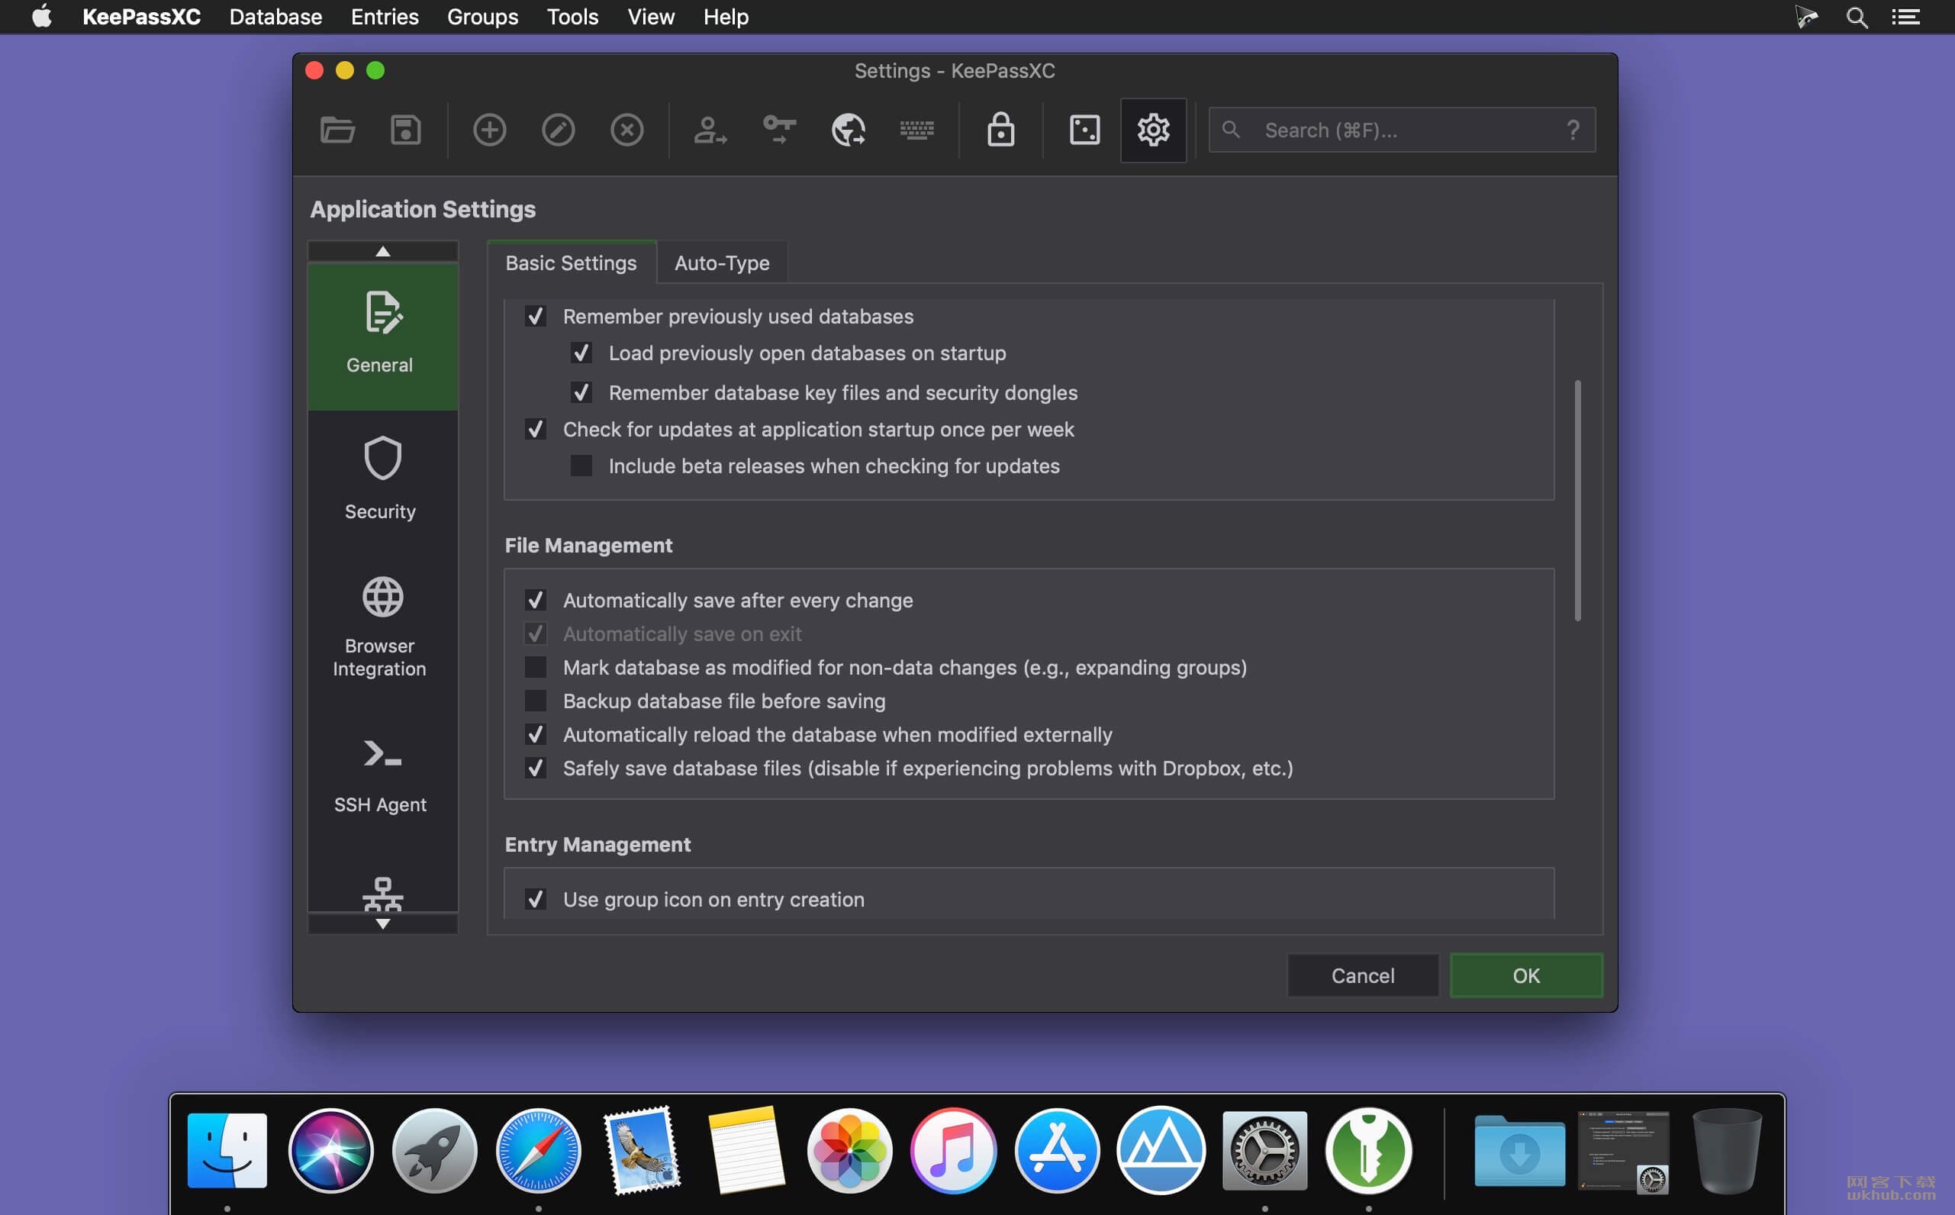
Task: Toggle Automatically reload database when modified externally
Action: pos(535,734)
